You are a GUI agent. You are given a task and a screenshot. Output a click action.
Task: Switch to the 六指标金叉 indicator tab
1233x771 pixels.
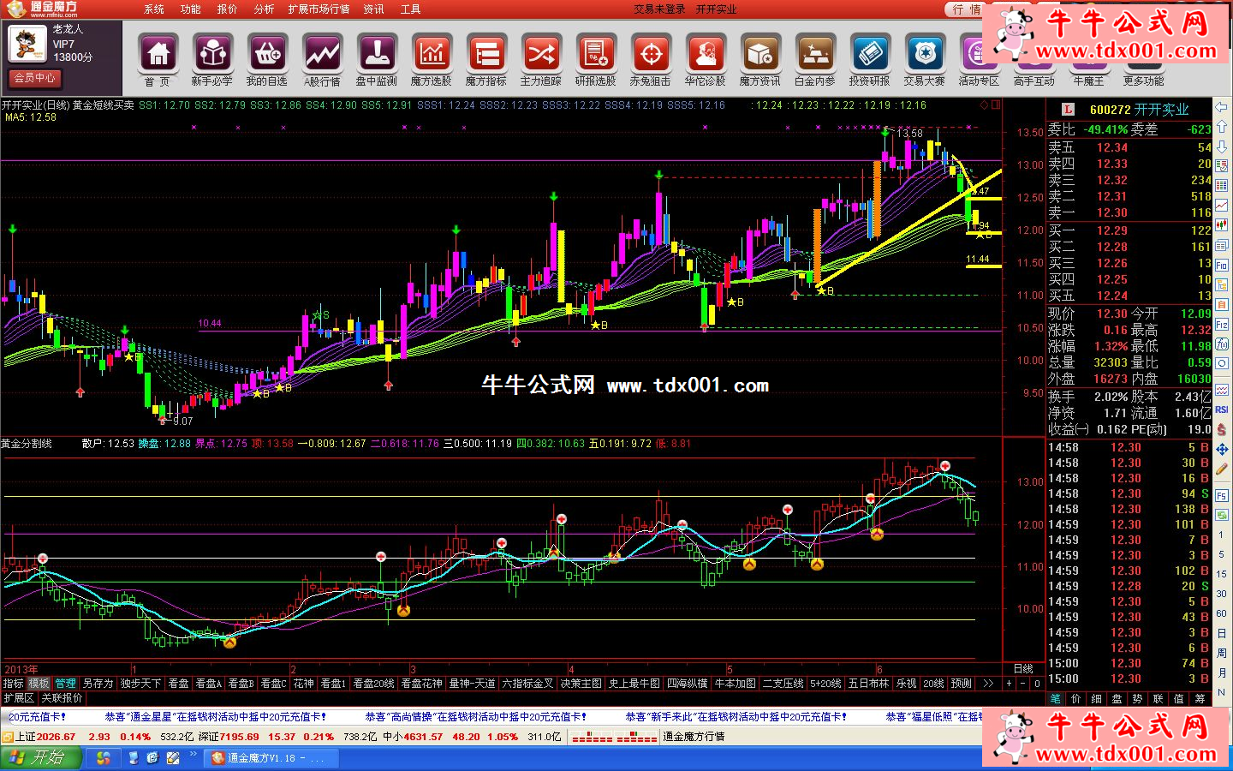click(527, 684)
